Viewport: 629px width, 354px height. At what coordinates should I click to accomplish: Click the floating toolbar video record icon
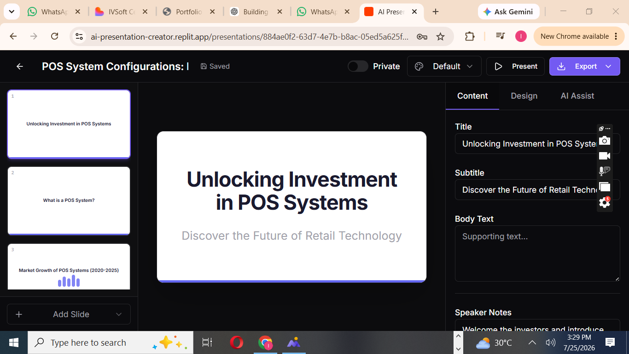point(605,156)
